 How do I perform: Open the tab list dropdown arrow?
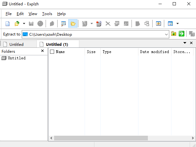(185, 43)
